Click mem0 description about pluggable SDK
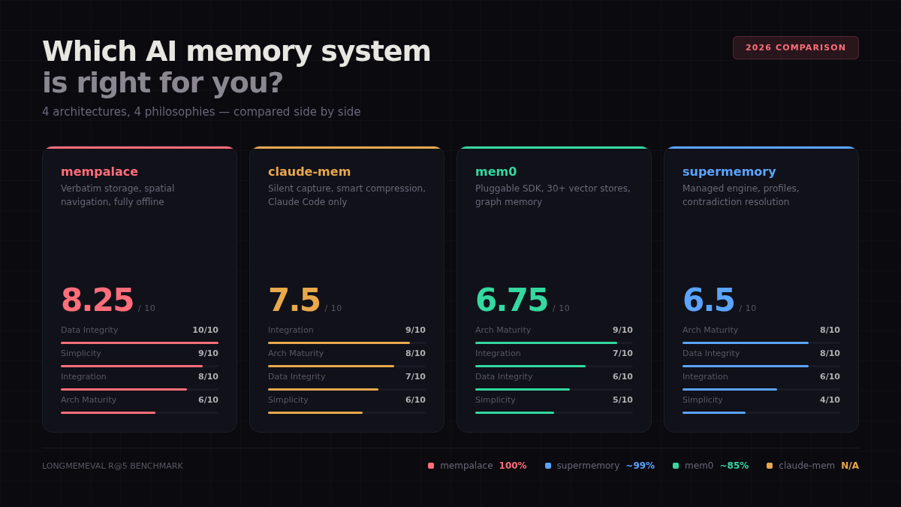 tap(553, 195)
